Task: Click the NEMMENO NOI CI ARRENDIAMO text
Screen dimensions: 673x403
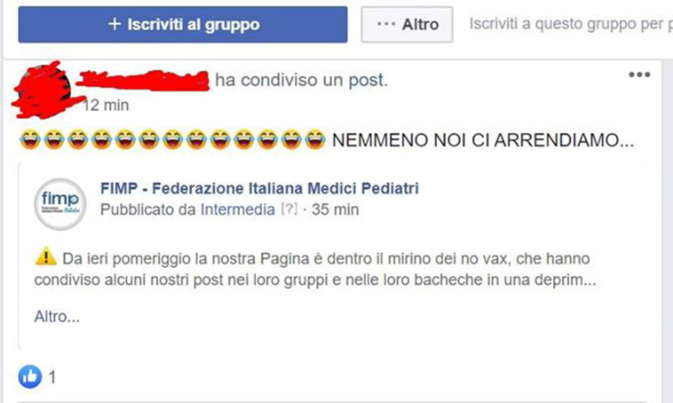Action: (x=483, y=140)
